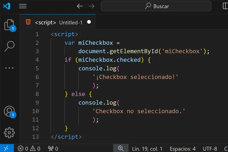Change indentation via 'Espacios: 4'
This screenshot has width=228, height=152.
(x=183, y=149)
